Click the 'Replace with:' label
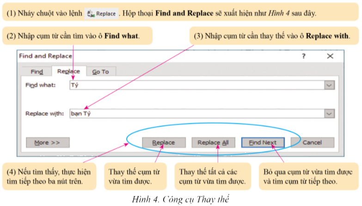 tap(44, 114)
